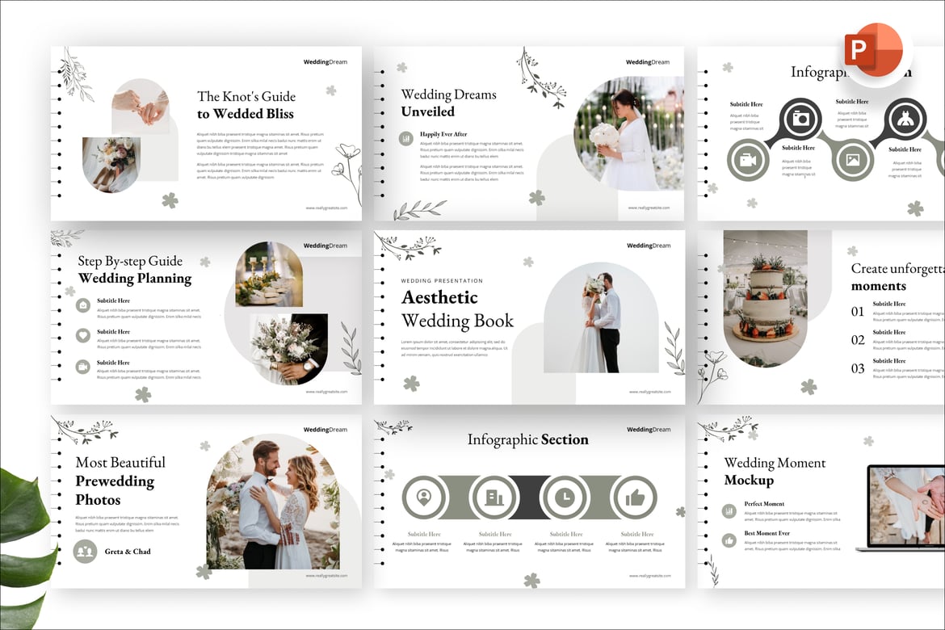Select the wedding cake photo

(766, 298)
